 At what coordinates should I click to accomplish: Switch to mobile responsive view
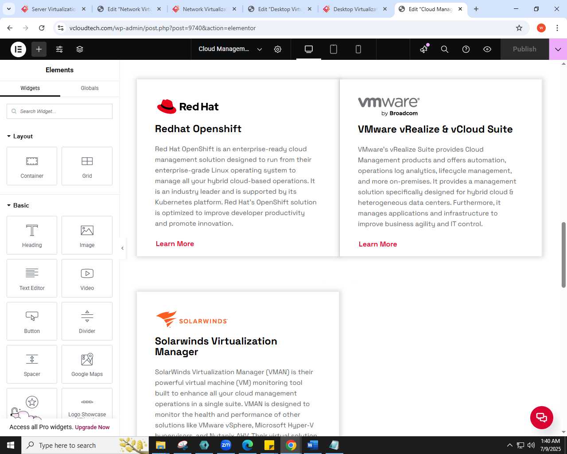click(358, 49)
